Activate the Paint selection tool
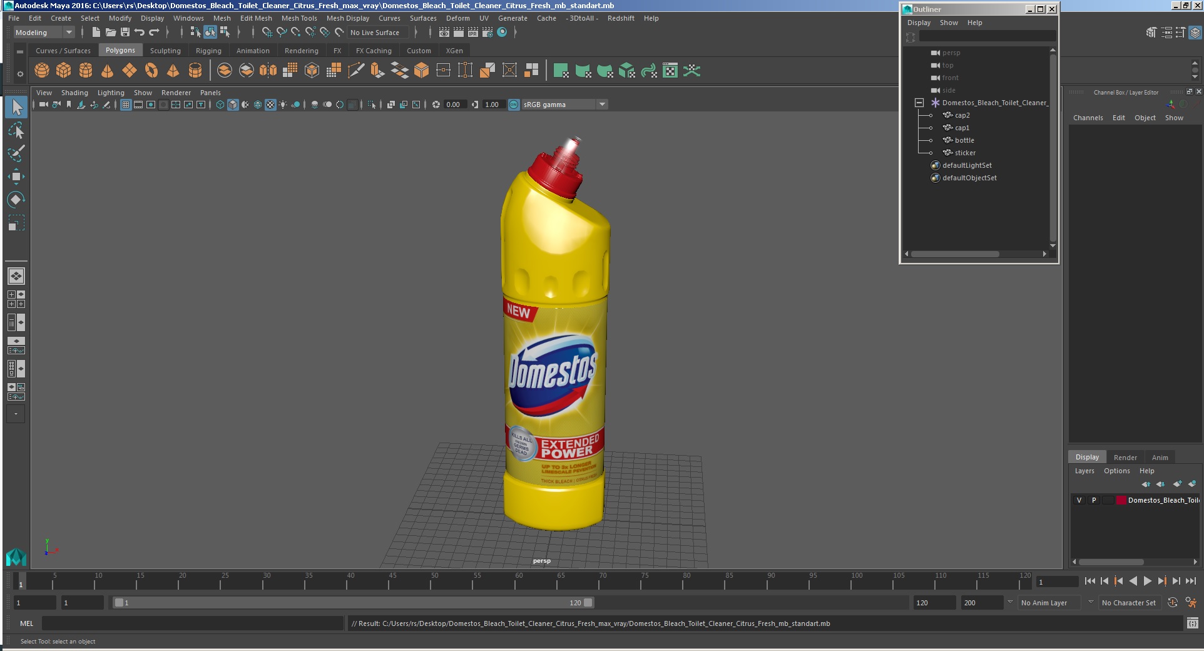 click(x=16, y=153)
